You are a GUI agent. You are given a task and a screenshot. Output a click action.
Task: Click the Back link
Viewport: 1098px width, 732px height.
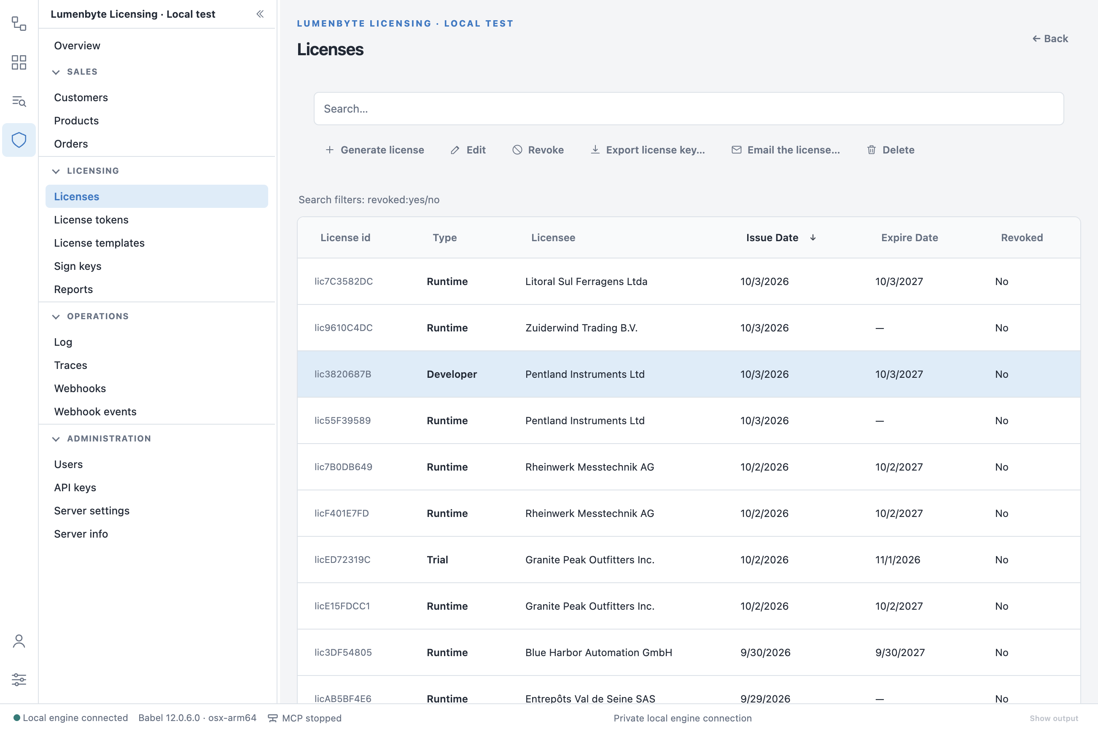(1050, 39)
